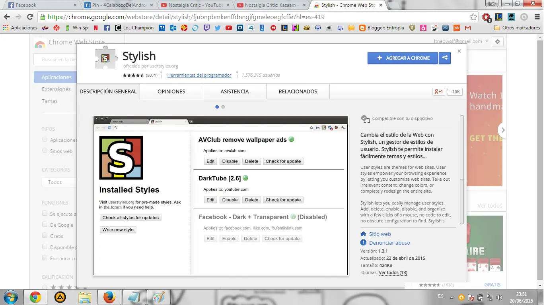This screenshot has height=305, width=545.
Task: Click the Stylish screenshot preview image
Action: point(221,195)
